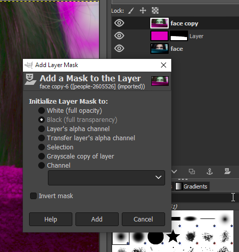The image size is (239, 252).
Task: Select the large soft-edged round brush
Action: pos(138,236)
